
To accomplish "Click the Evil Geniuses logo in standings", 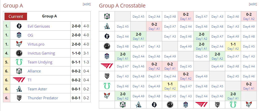I will point(19,26).
